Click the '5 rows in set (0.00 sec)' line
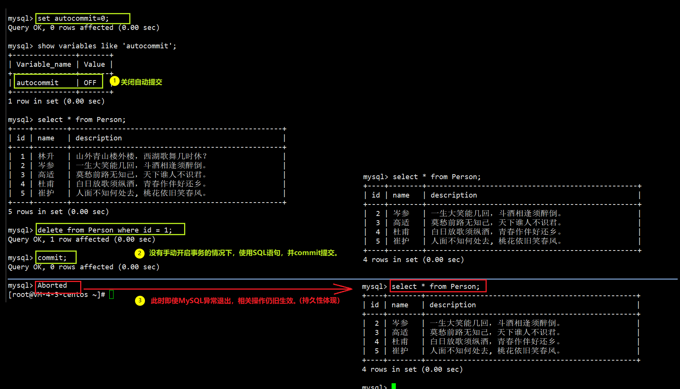Image resolution: width=680 pixels, height=389 pixels. [59, 212]
